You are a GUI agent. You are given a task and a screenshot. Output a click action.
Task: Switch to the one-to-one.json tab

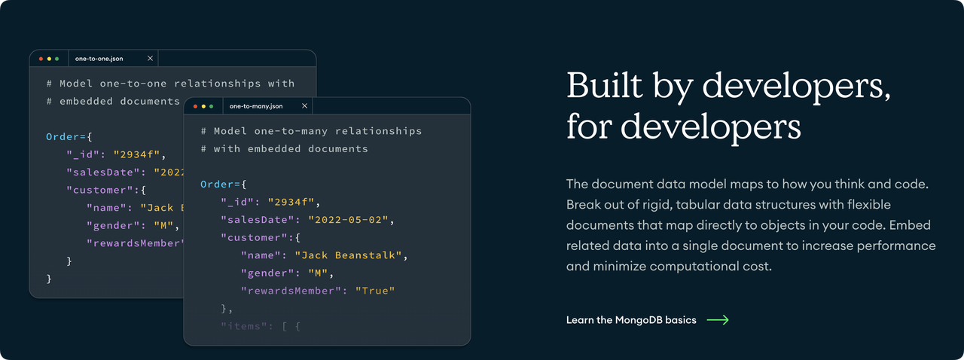tap(113, 58)
